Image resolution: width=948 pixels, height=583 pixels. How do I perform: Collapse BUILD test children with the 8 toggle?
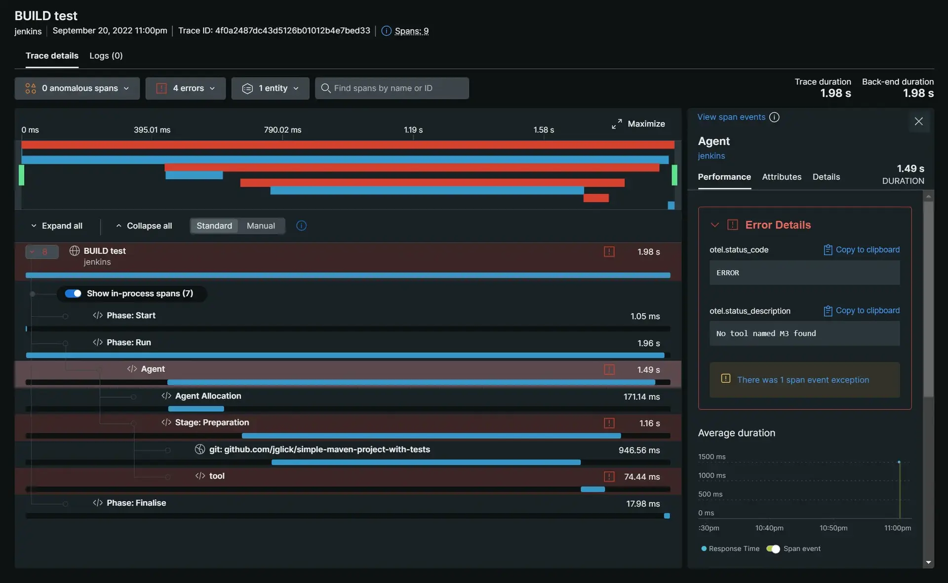coord(42,252)
